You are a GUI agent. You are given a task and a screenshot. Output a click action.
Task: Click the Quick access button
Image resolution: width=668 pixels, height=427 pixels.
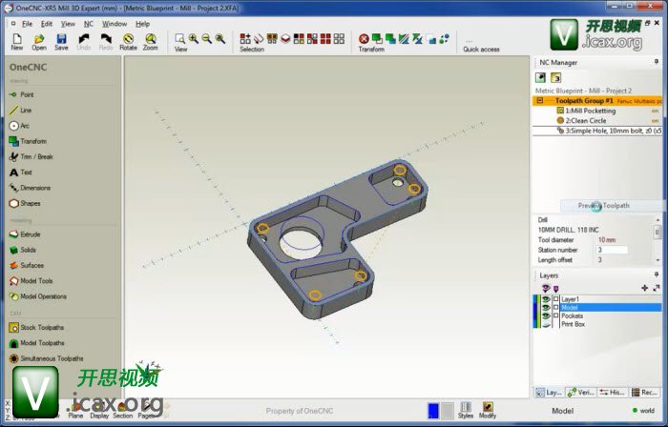point(481,46)
